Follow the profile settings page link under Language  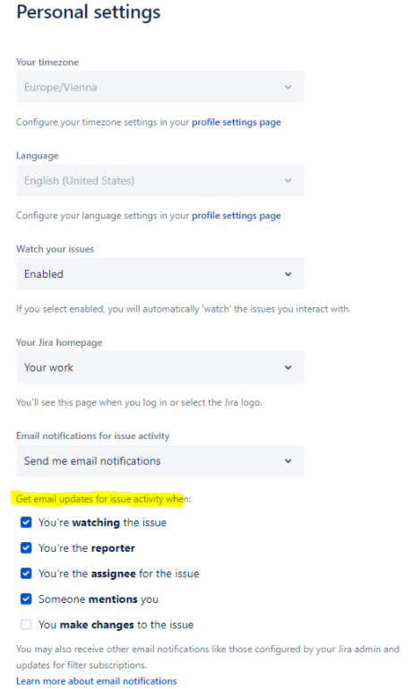click(x=237, y=216)
